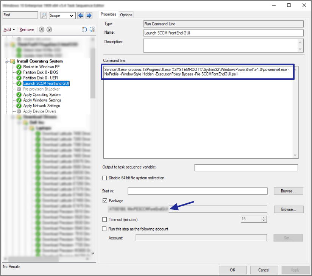Click the blue back navigation arrow
This screenshot has height=276, width=312.
tap(80, 15)
